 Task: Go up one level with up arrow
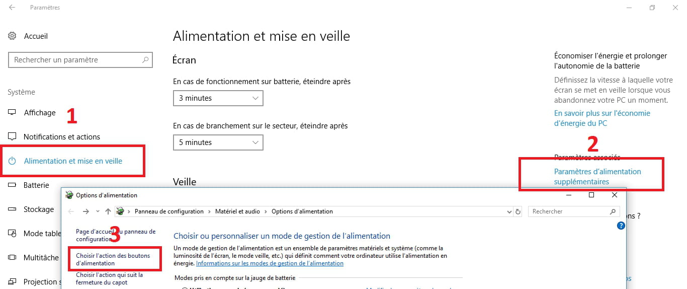[x=108, y=211]
